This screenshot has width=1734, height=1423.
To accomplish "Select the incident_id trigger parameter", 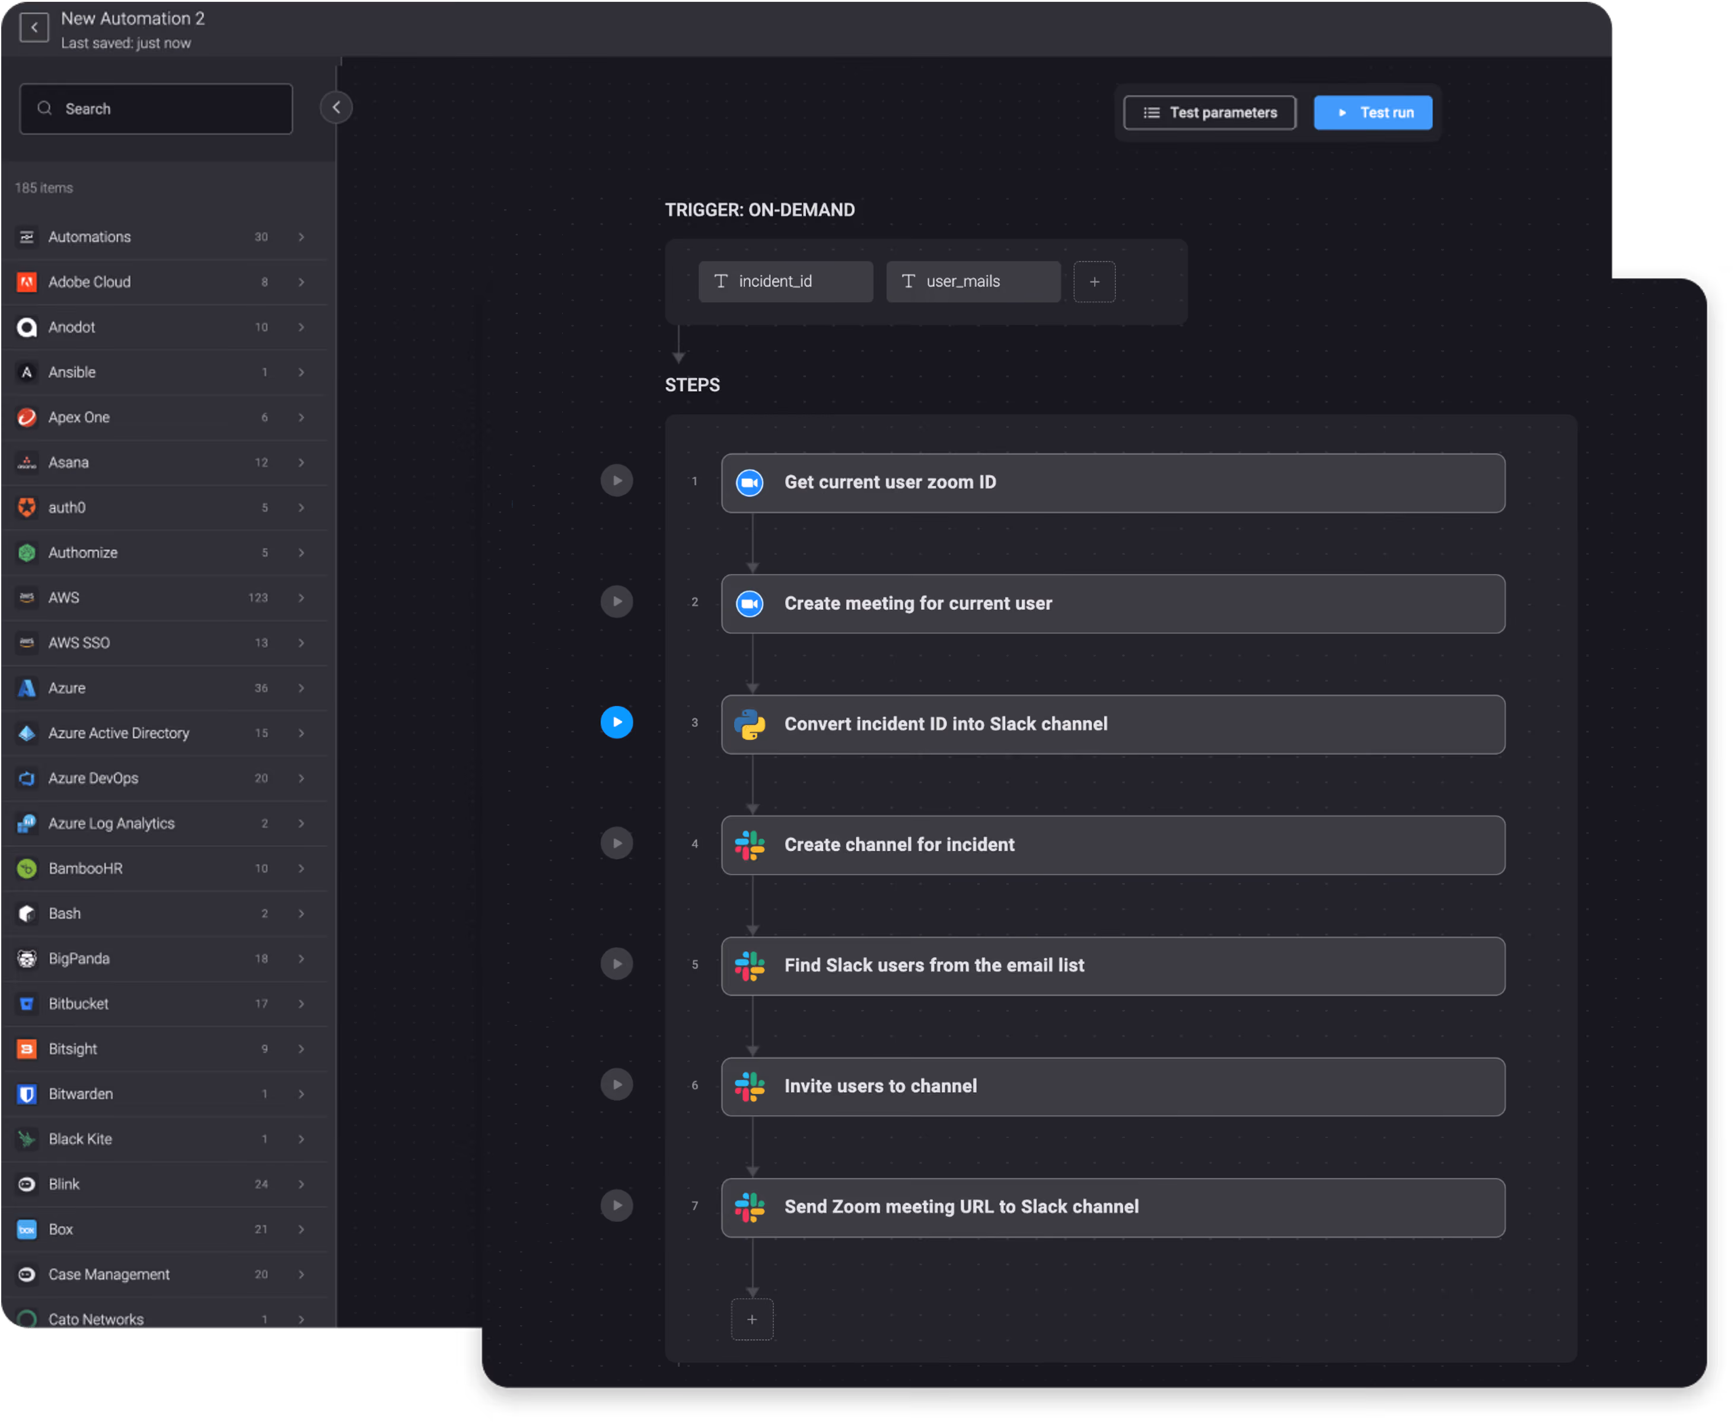I will click(x=786, y=282).
